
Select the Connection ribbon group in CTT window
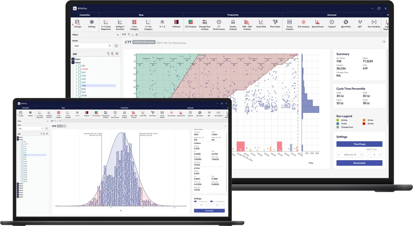coord(85,15)
